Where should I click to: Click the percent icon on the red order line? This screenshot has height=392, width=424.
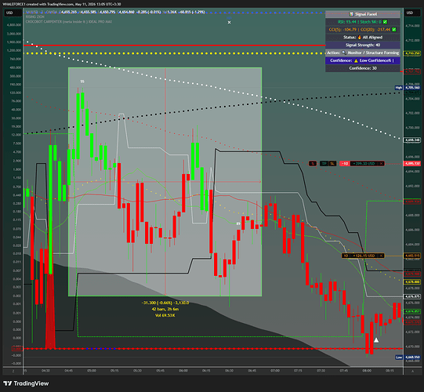coord(313,163)
